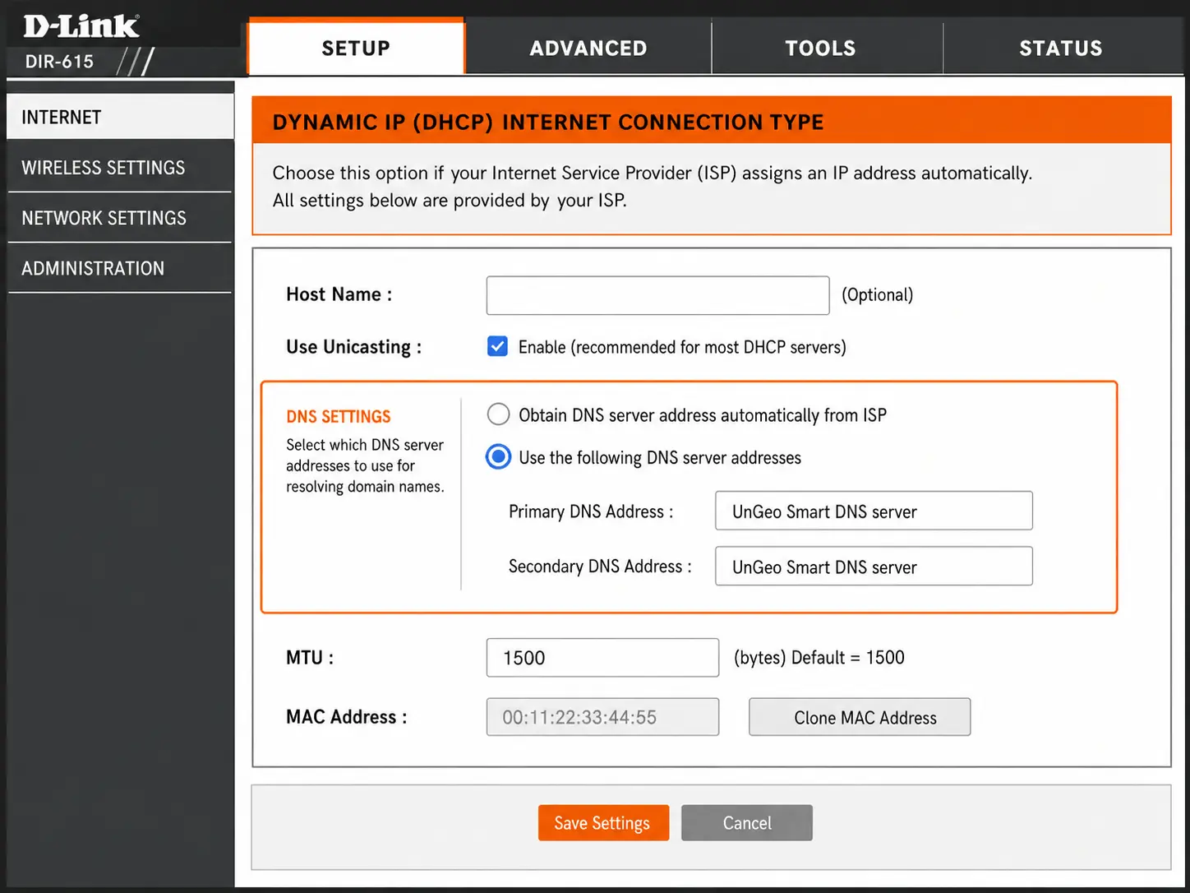
Task: Click the MAC Address field
Action: (602, 716)
